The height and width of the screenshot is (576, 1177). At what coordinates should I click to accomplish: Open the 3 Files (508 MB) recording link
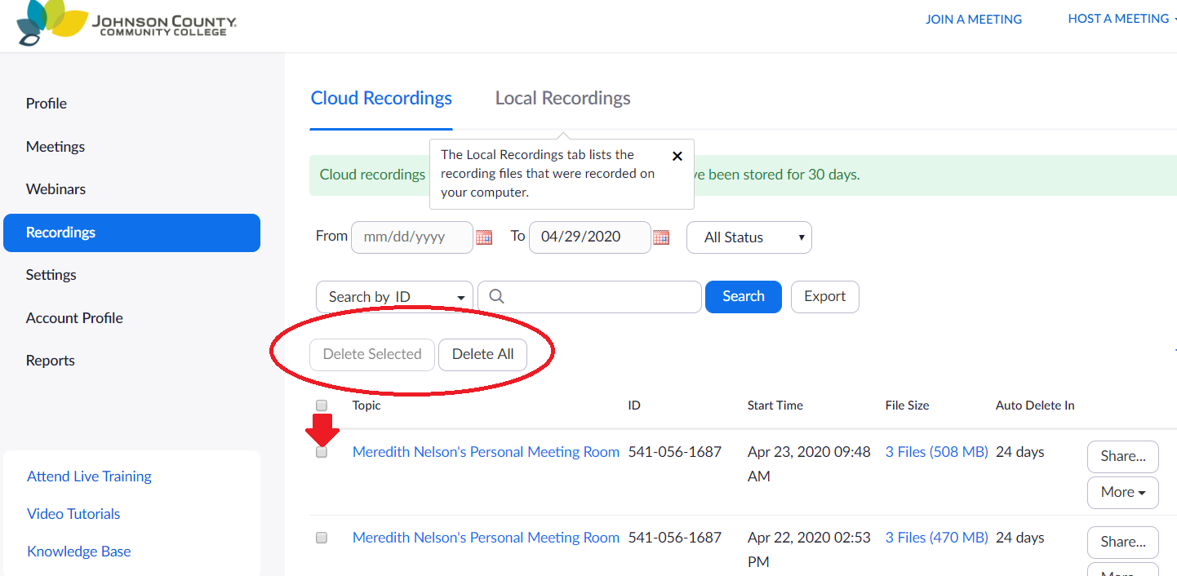coord(936,451)
